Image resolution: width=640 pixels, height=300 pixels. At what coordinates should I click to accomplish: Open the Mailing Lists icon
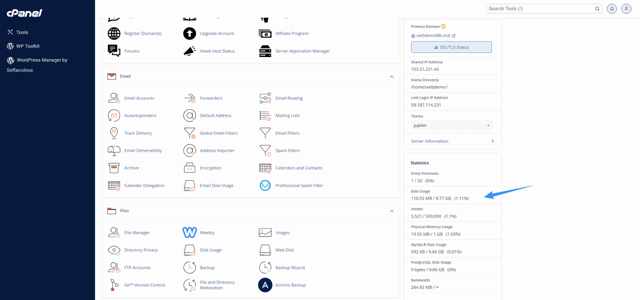point(265,115)
